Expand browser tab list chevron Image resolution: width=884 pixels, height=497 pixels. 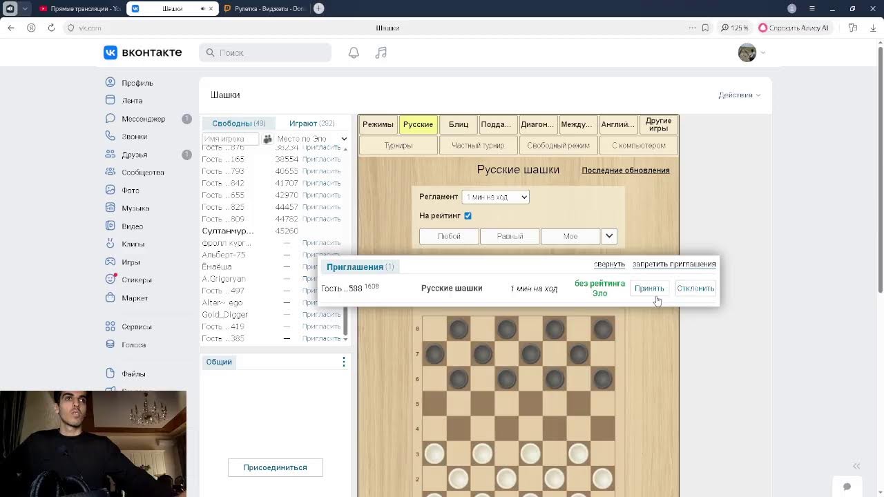(26, 8)
